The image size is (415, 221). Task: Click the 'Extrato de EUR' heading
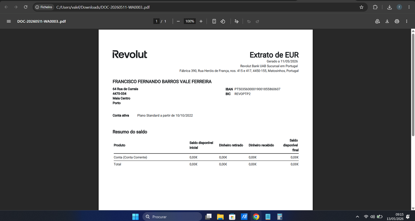pos(274,55)
